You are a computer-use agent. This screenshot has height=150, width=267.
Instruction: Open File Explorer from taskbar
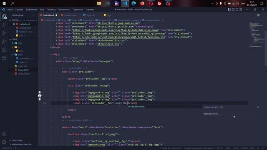99,3
